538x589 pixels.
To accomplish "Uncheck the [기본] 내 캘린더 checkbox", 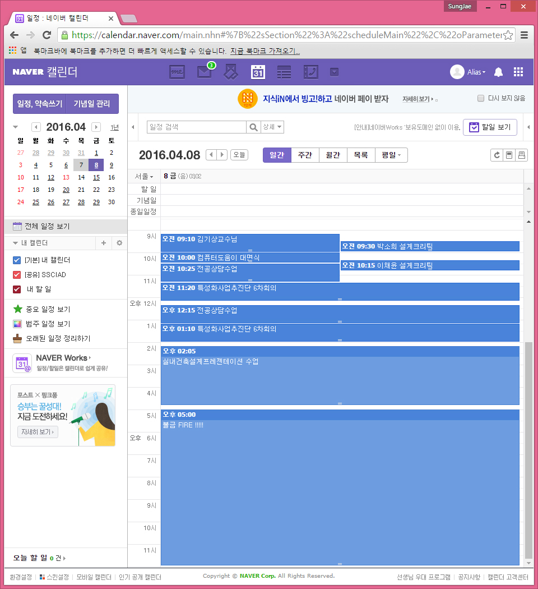I will 17,260.
